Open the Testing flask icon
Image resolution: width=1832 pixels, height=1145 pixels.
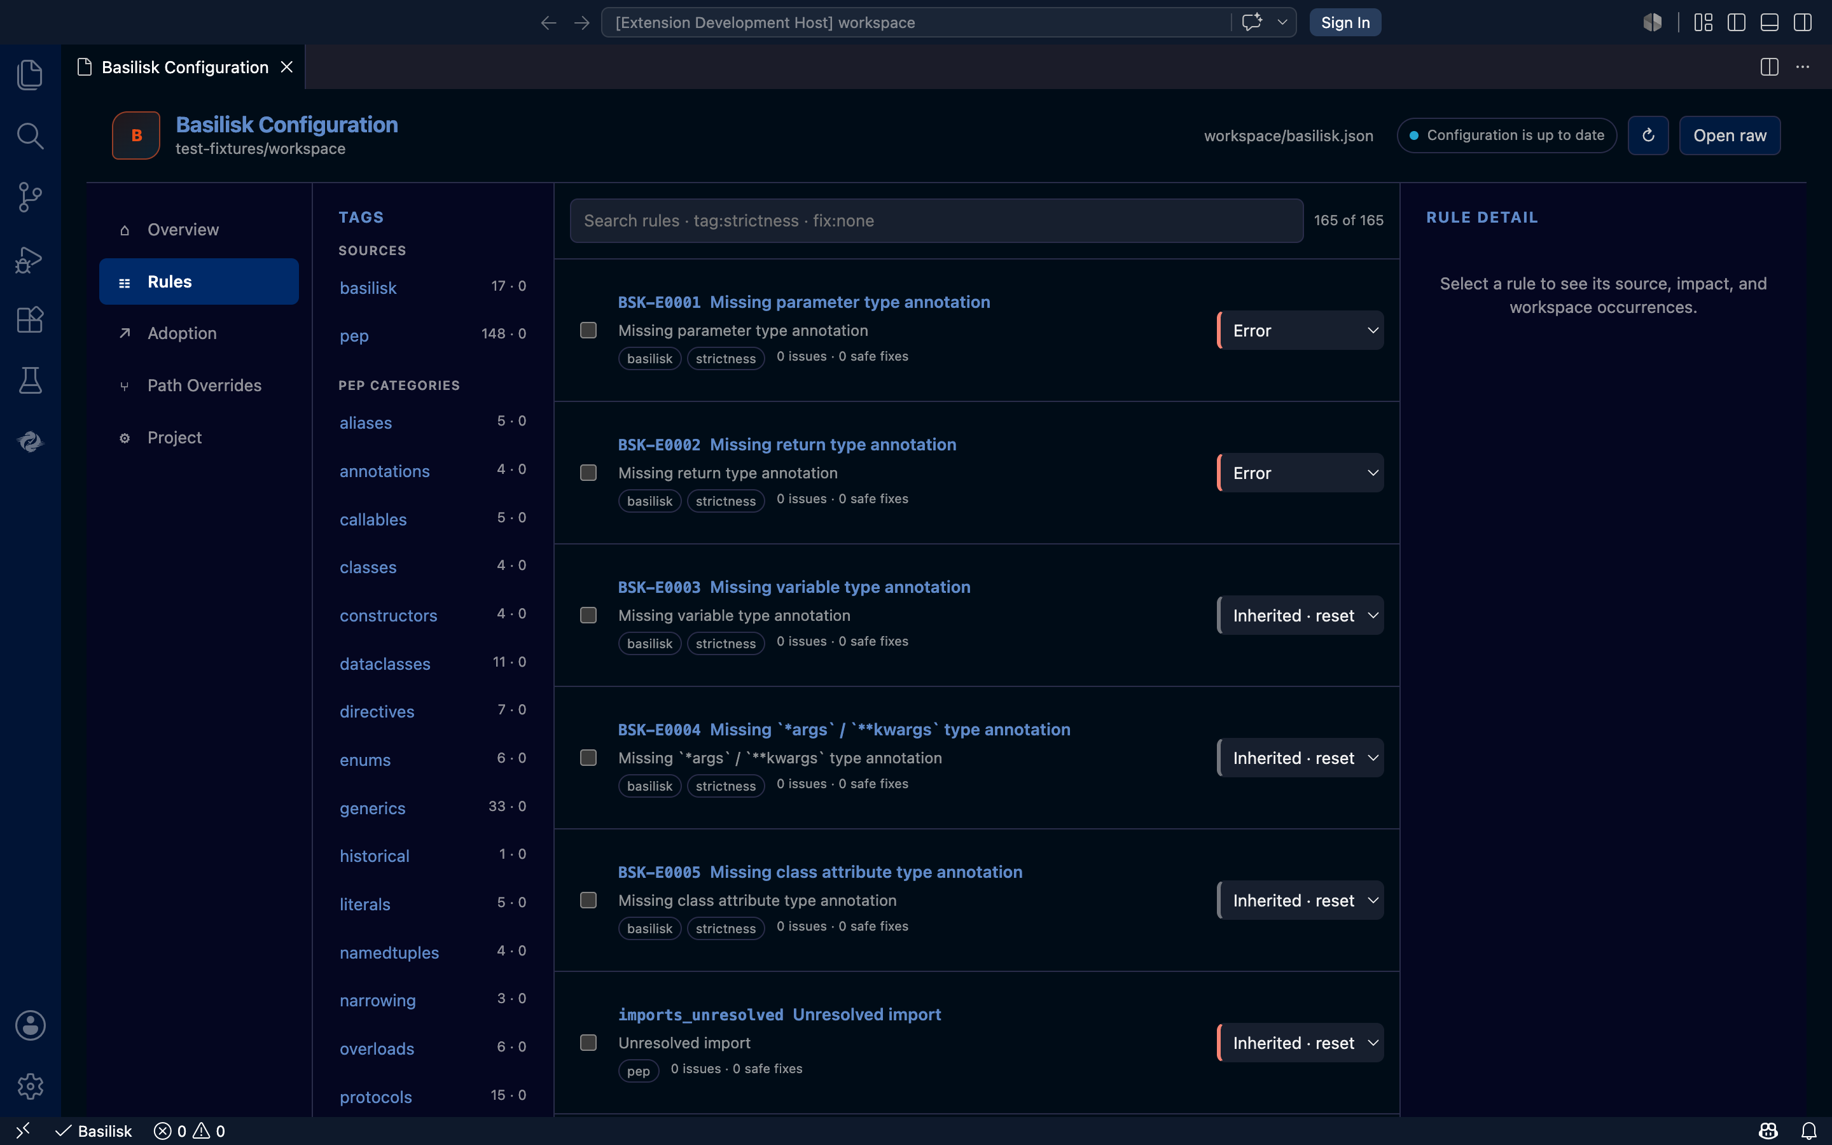[31, 381]
